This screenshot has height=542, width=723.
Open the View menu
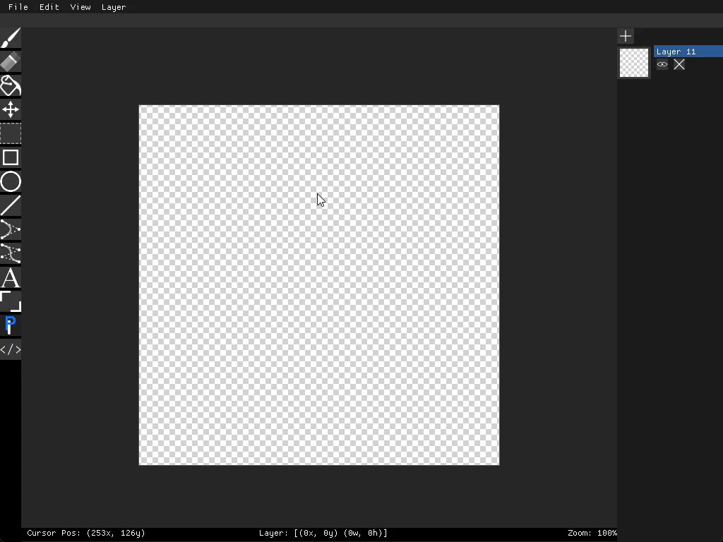80,7
